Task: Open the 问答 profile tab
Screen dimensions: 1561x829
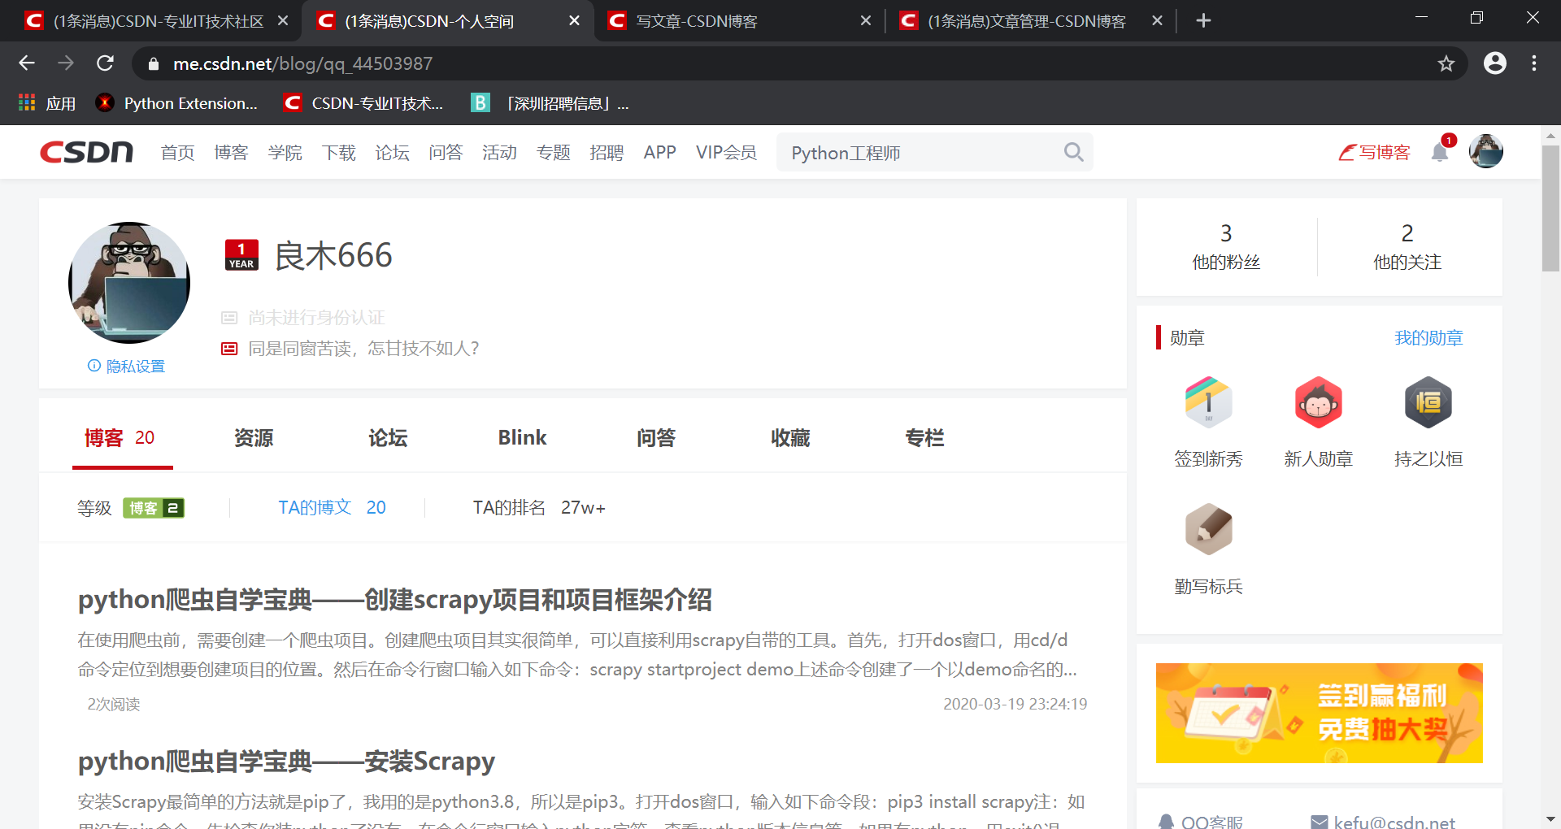Action: point(656,438)
